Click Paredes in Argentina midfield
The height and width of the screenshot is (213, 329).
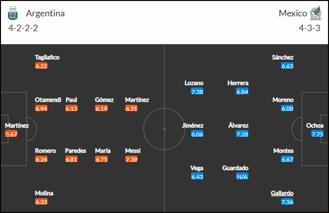click(76, 151)
